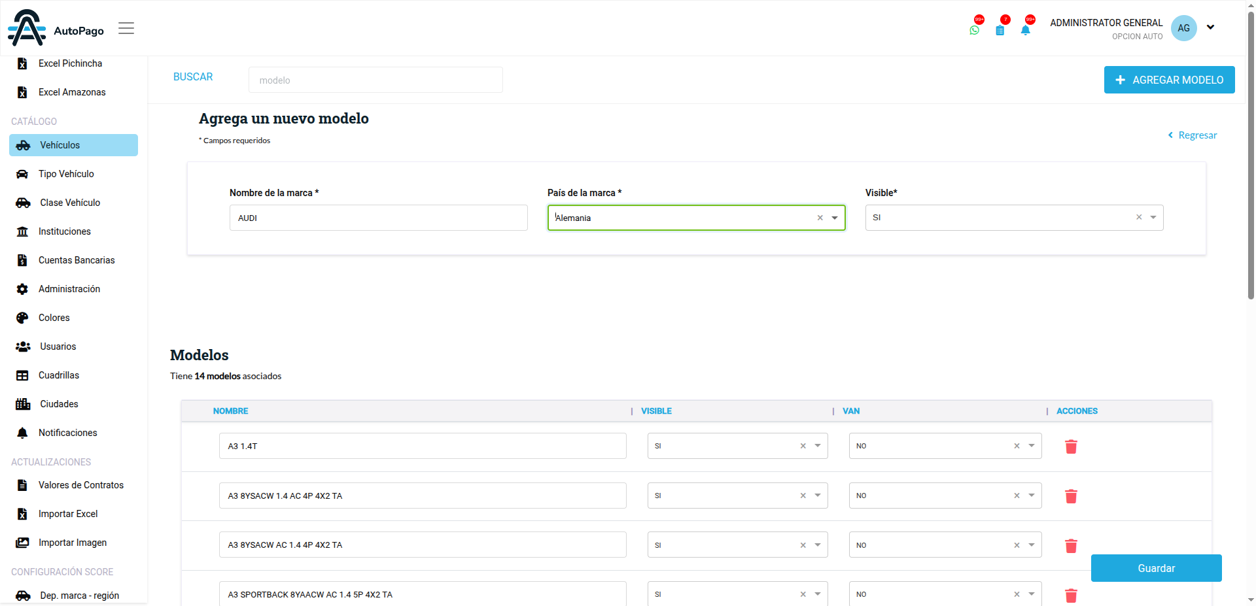Click the AutoPago logo

click(x=56, y=27)
